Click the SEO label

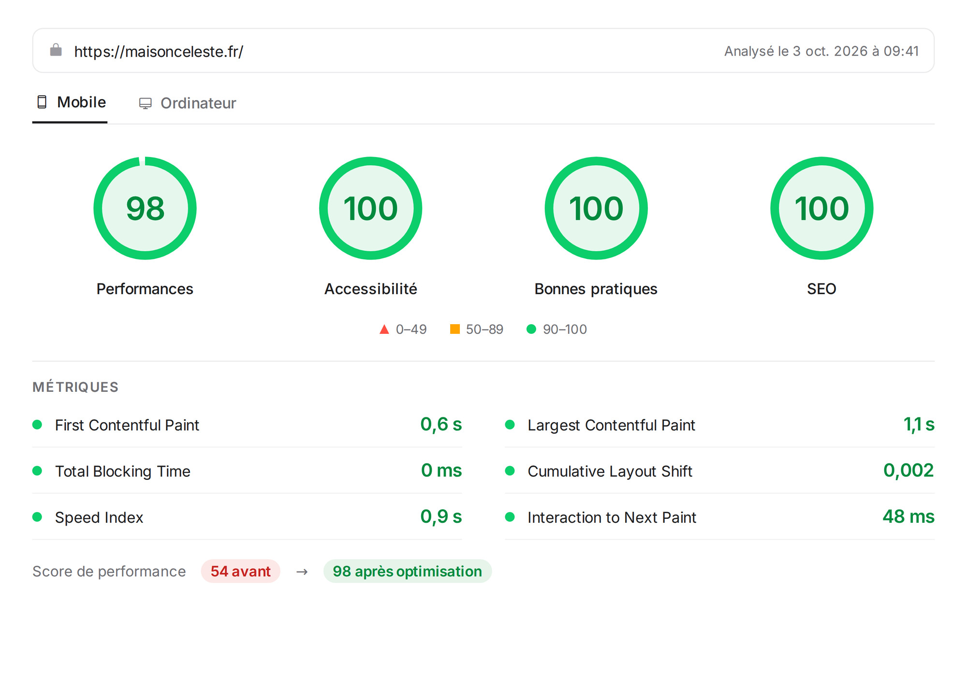(x=822, y=289)
